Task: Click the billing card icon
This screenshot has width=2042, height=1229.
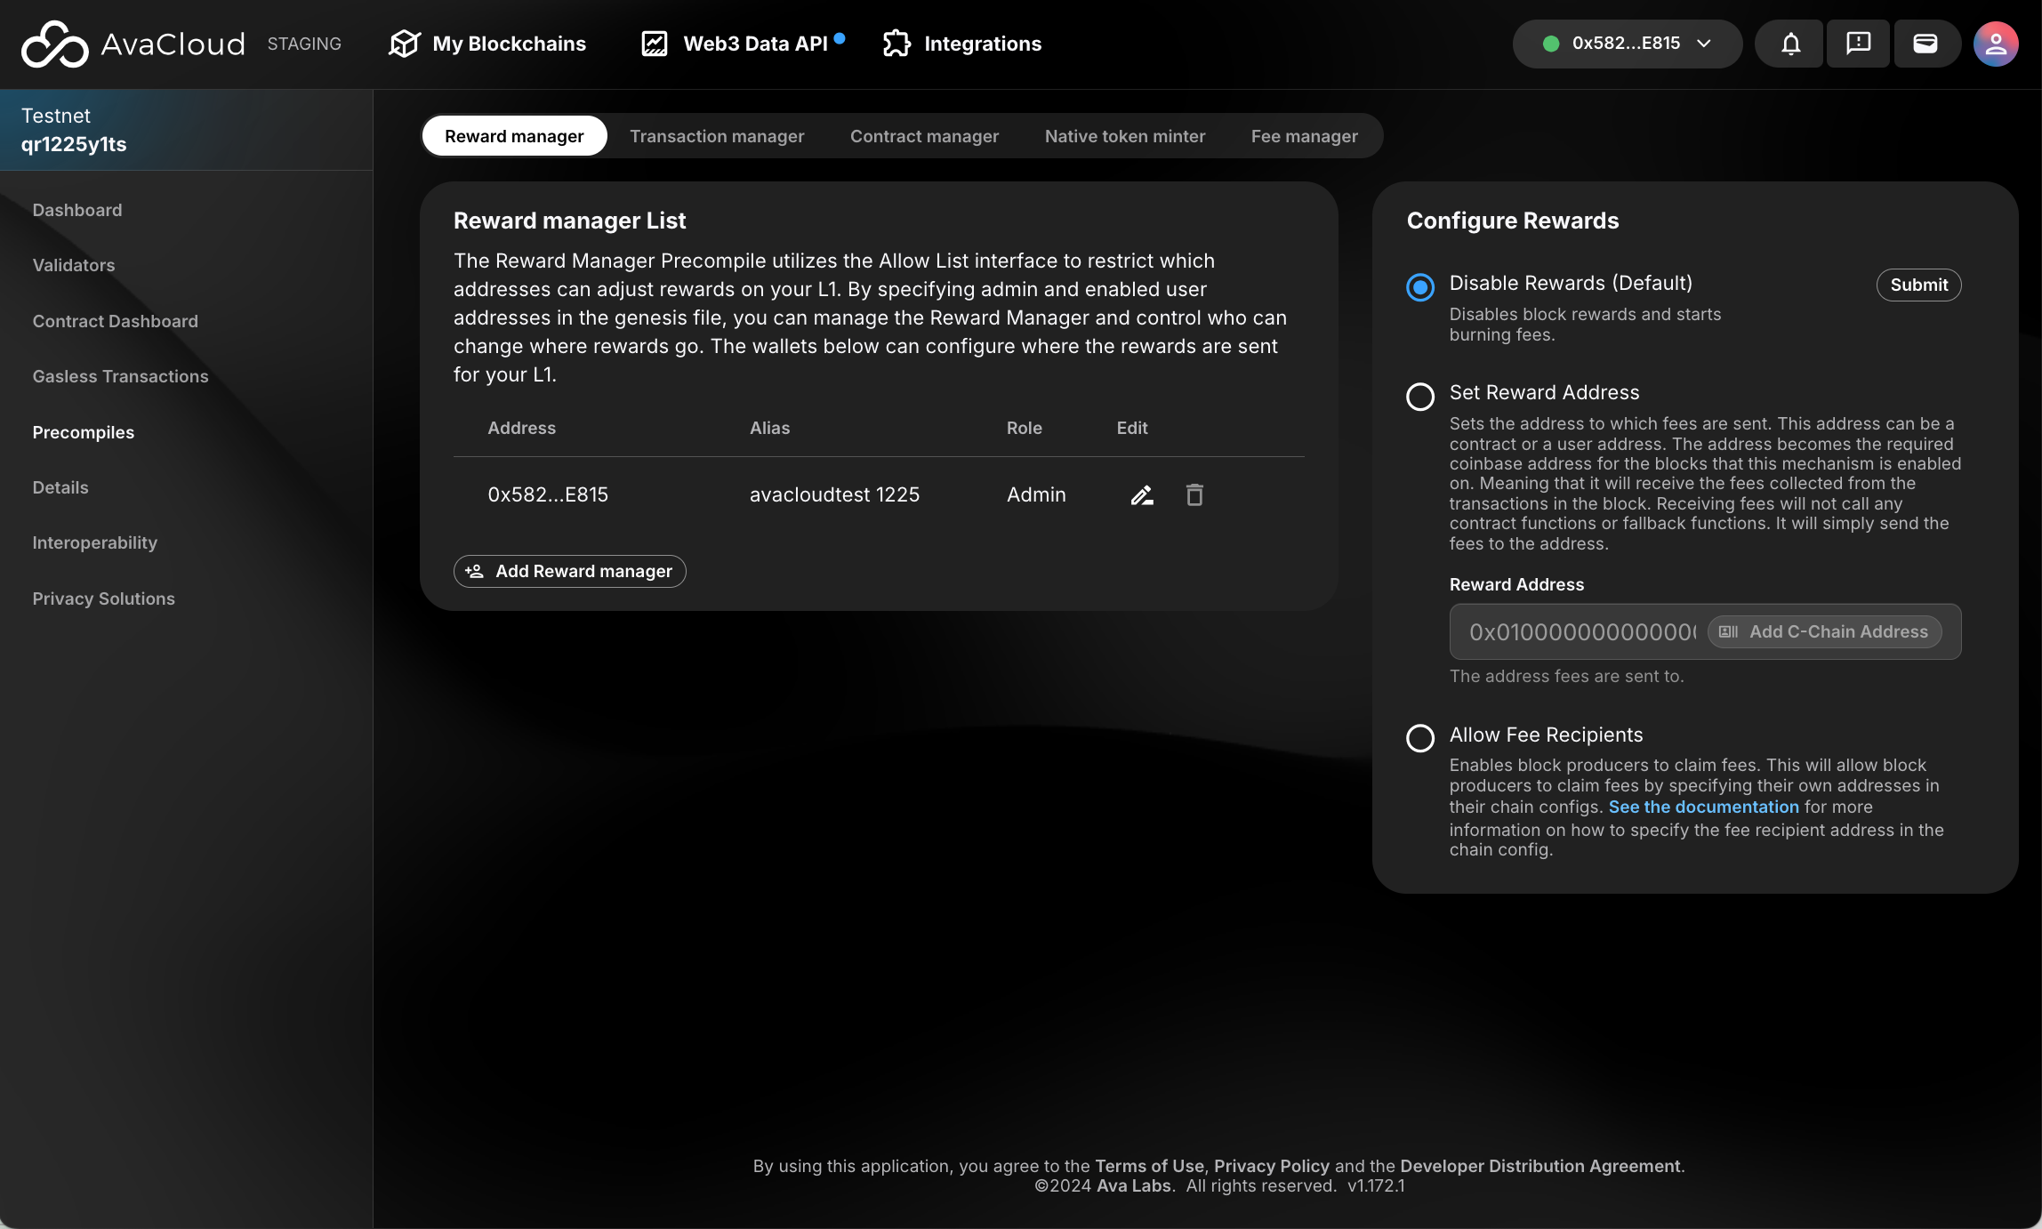Action: coord(1925,44)
